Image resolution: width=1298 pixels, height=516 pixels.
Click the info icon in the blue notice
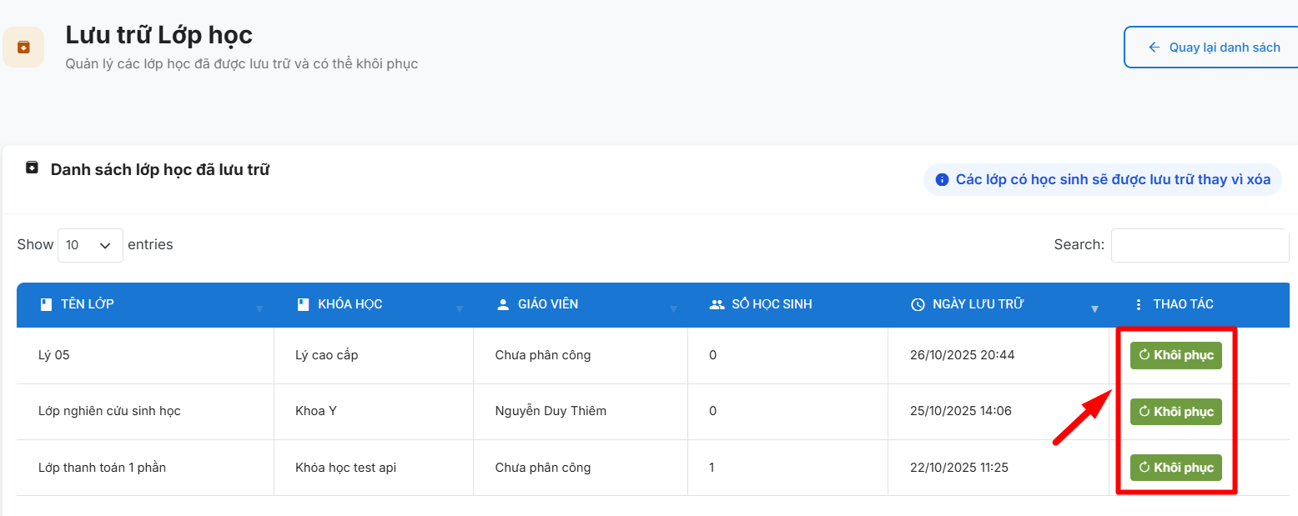(x=942, y=179)
